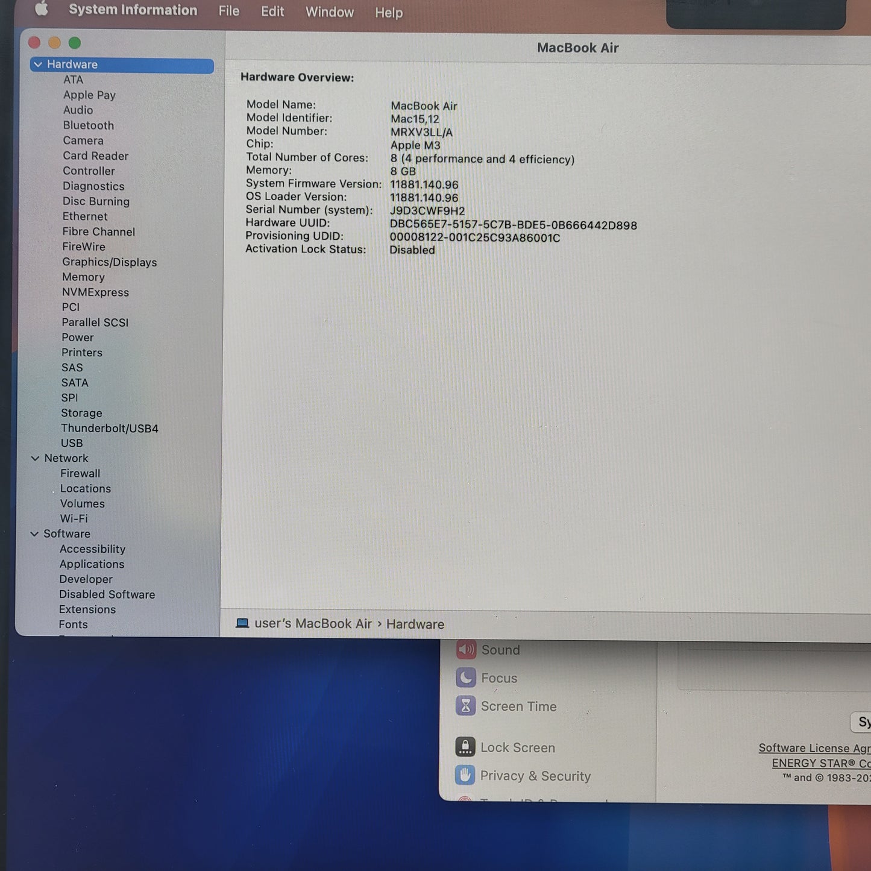The width and height of the screenshot is (871, 871).
Task: Open Privacy & Security hand icon
Action: pyautogui.click(x=465, y=775)
